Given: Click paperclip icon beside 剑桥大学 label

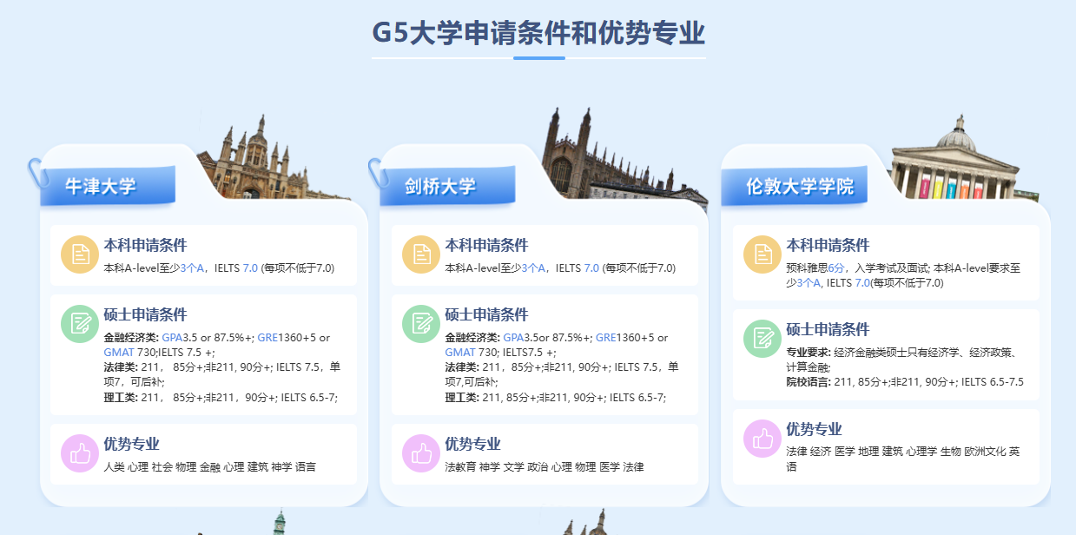Looking at the screenshot, I should [x=377, y=172].
